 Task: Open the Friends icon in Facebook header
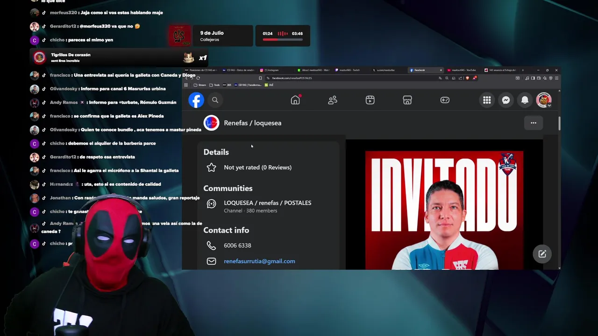pyautogui.click(x=333, y=100)
